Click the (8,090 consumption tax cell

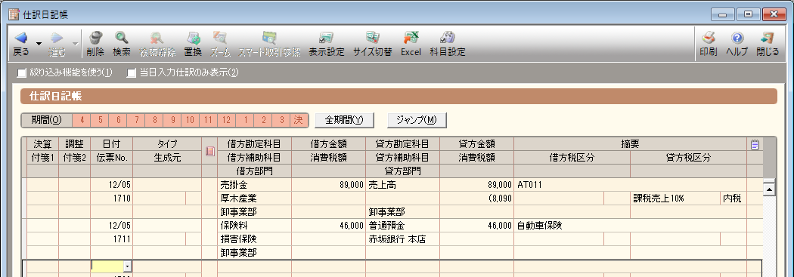[x=476, y=199]
